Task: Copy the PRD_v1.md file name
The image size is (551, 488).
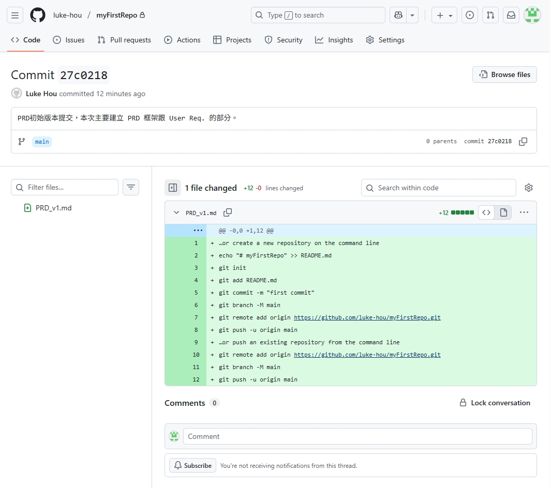Action: [228, 212]
